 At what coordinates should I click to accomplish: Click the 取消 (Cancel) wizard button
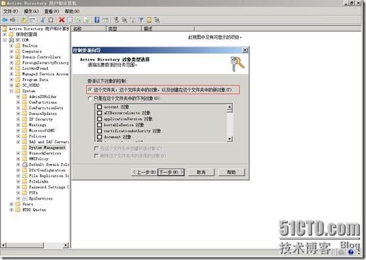coord(201,173)
